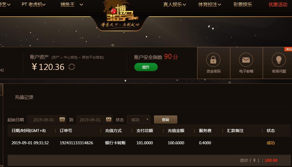The height and width of the screenshot is (167, 292).
Task: Click the start date field 2019-09-01
Action: tap(47, 119)
